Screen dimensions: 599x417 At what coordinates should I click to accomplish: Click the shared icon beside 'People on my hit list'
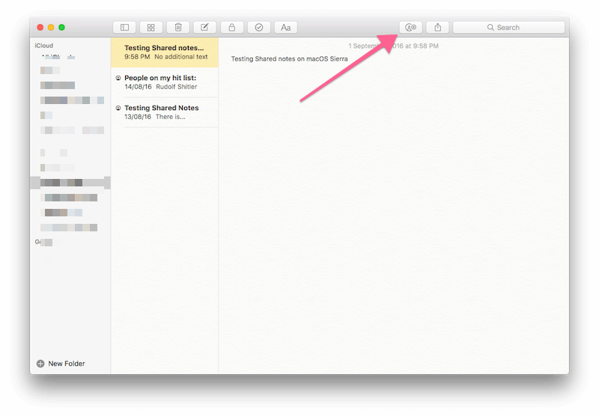coord(119,78)
